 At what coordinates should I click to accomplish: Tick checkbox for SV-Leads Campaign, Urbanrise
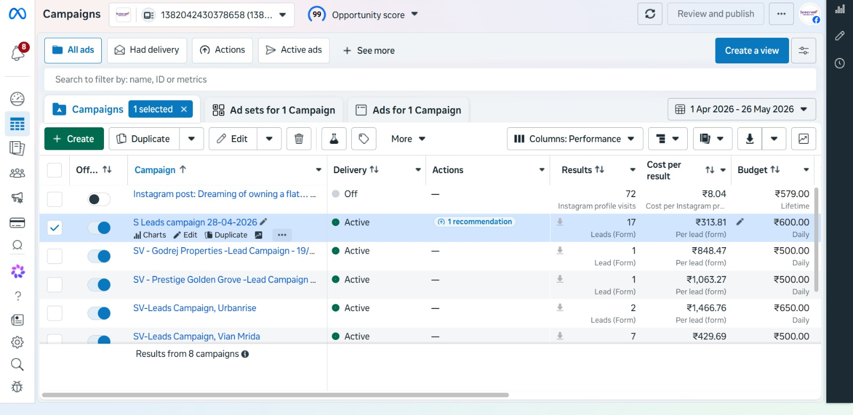coord(54,313)
